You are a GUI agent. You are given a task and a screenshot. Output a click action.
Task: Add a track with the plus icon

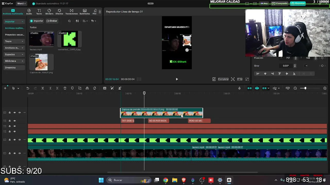5,88
